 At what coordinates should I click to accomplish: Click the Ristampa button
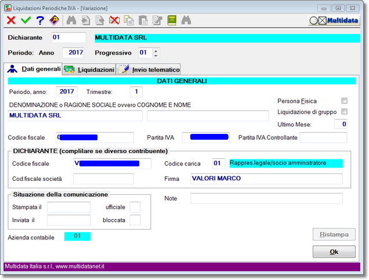334,234
